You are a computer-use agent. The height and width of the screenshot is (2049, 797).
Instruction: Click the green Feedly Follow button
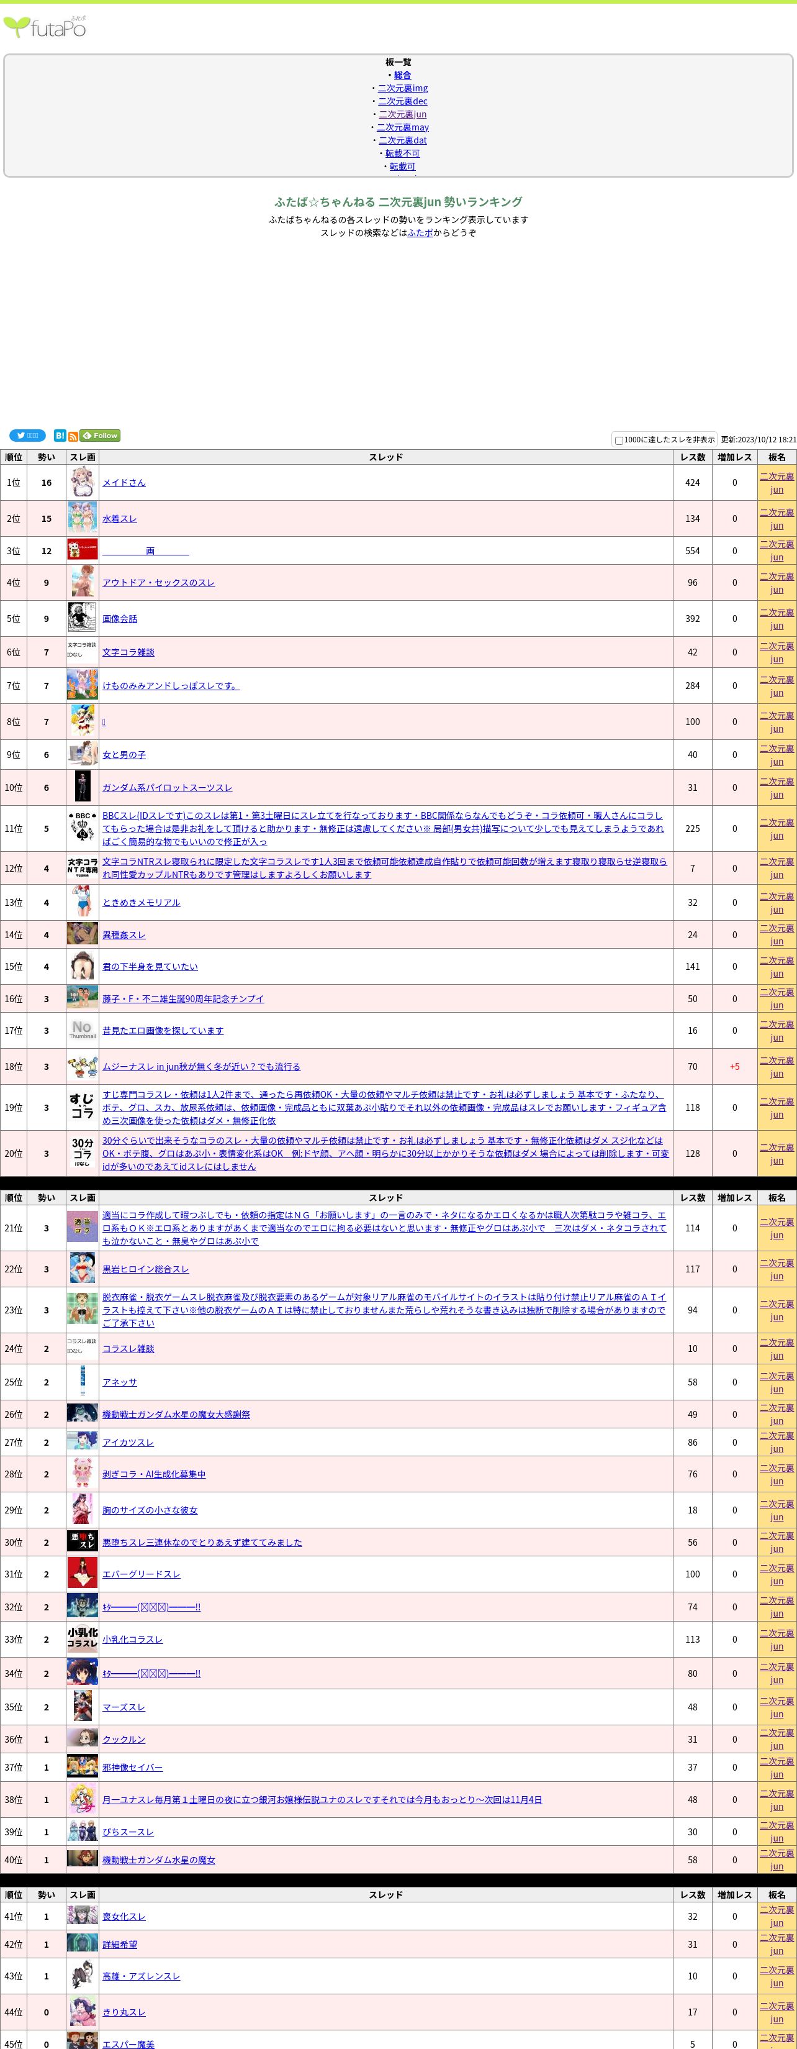coord(100,435)
